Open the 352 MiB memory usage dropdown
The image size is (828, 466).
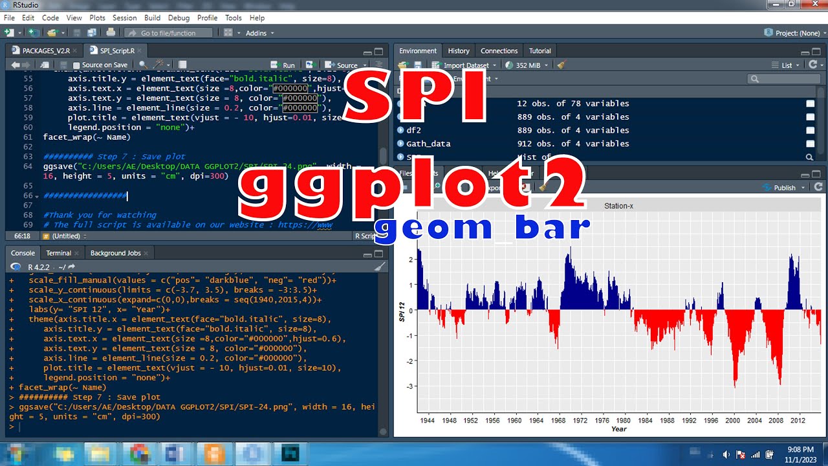click(x=526, y=65)
